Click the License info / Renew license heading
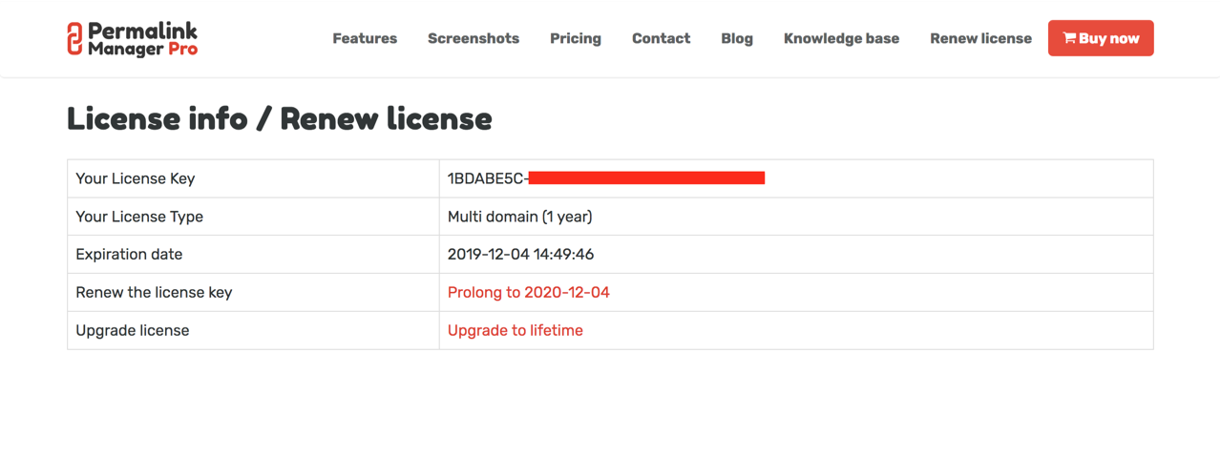Screen dimensions: 1221x457 (x=280, y=119)
